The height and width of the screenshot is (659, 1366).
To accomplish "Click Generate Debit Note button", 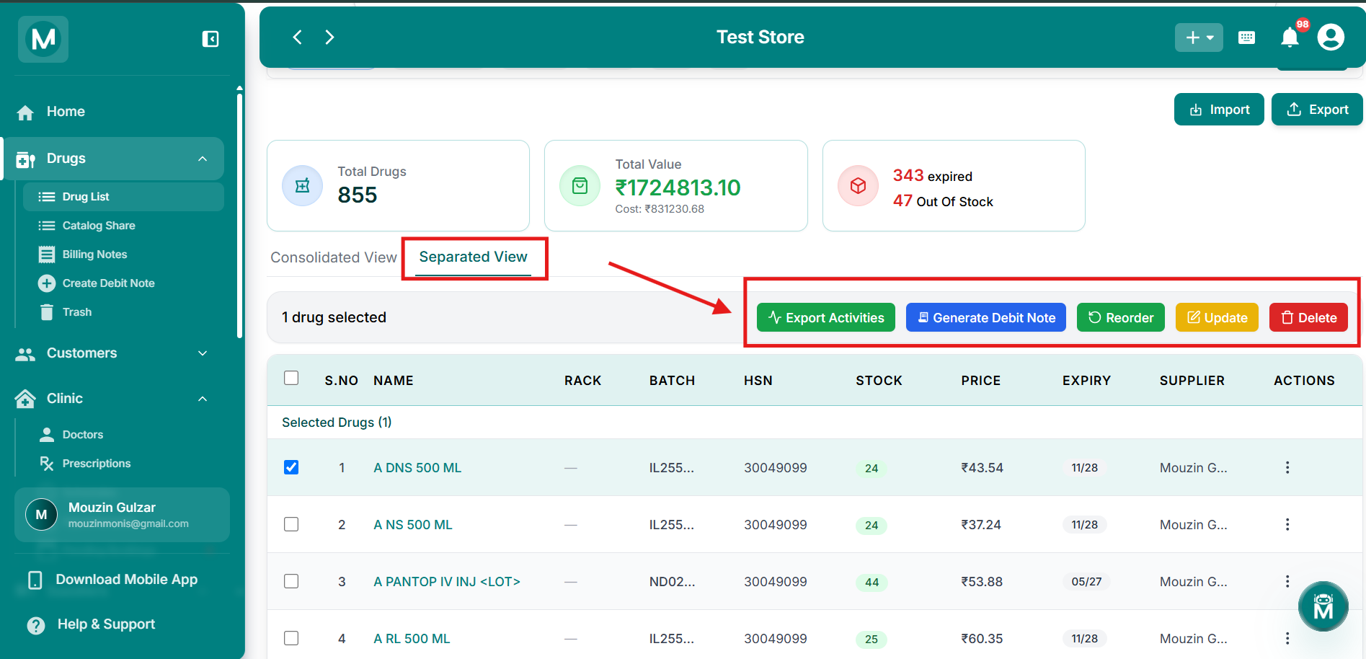I will coord(986,318).
